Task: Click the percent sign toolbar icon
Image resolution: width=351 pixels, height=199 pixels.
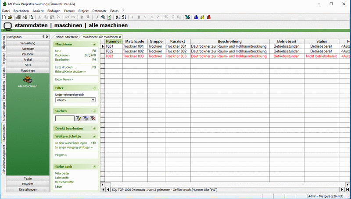Action: pyautogui.click(x=166, y=17)
